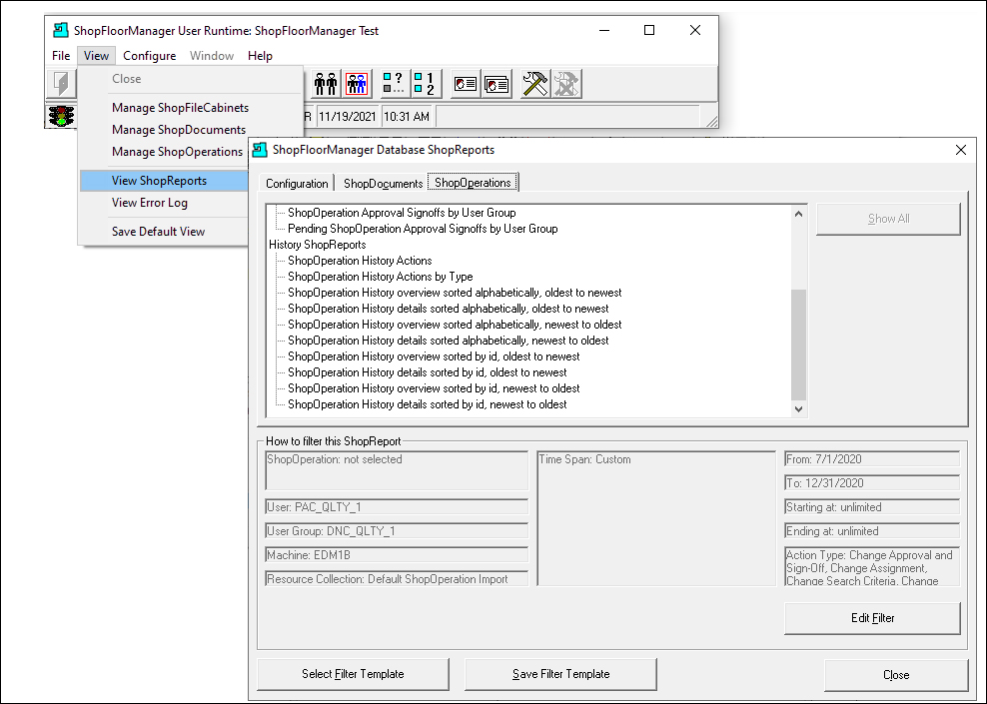Screen dimensions: 987x704
Task: Open the Configure menu
Action: tap(149, 56)
